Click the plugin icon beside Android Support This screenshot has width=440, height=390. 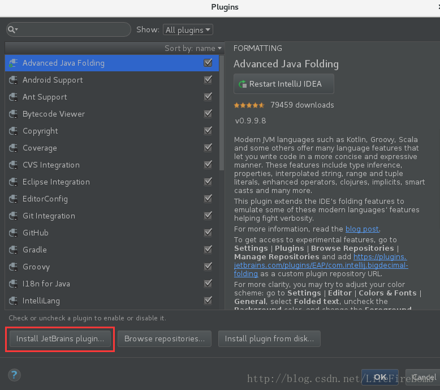coord(13,80)
